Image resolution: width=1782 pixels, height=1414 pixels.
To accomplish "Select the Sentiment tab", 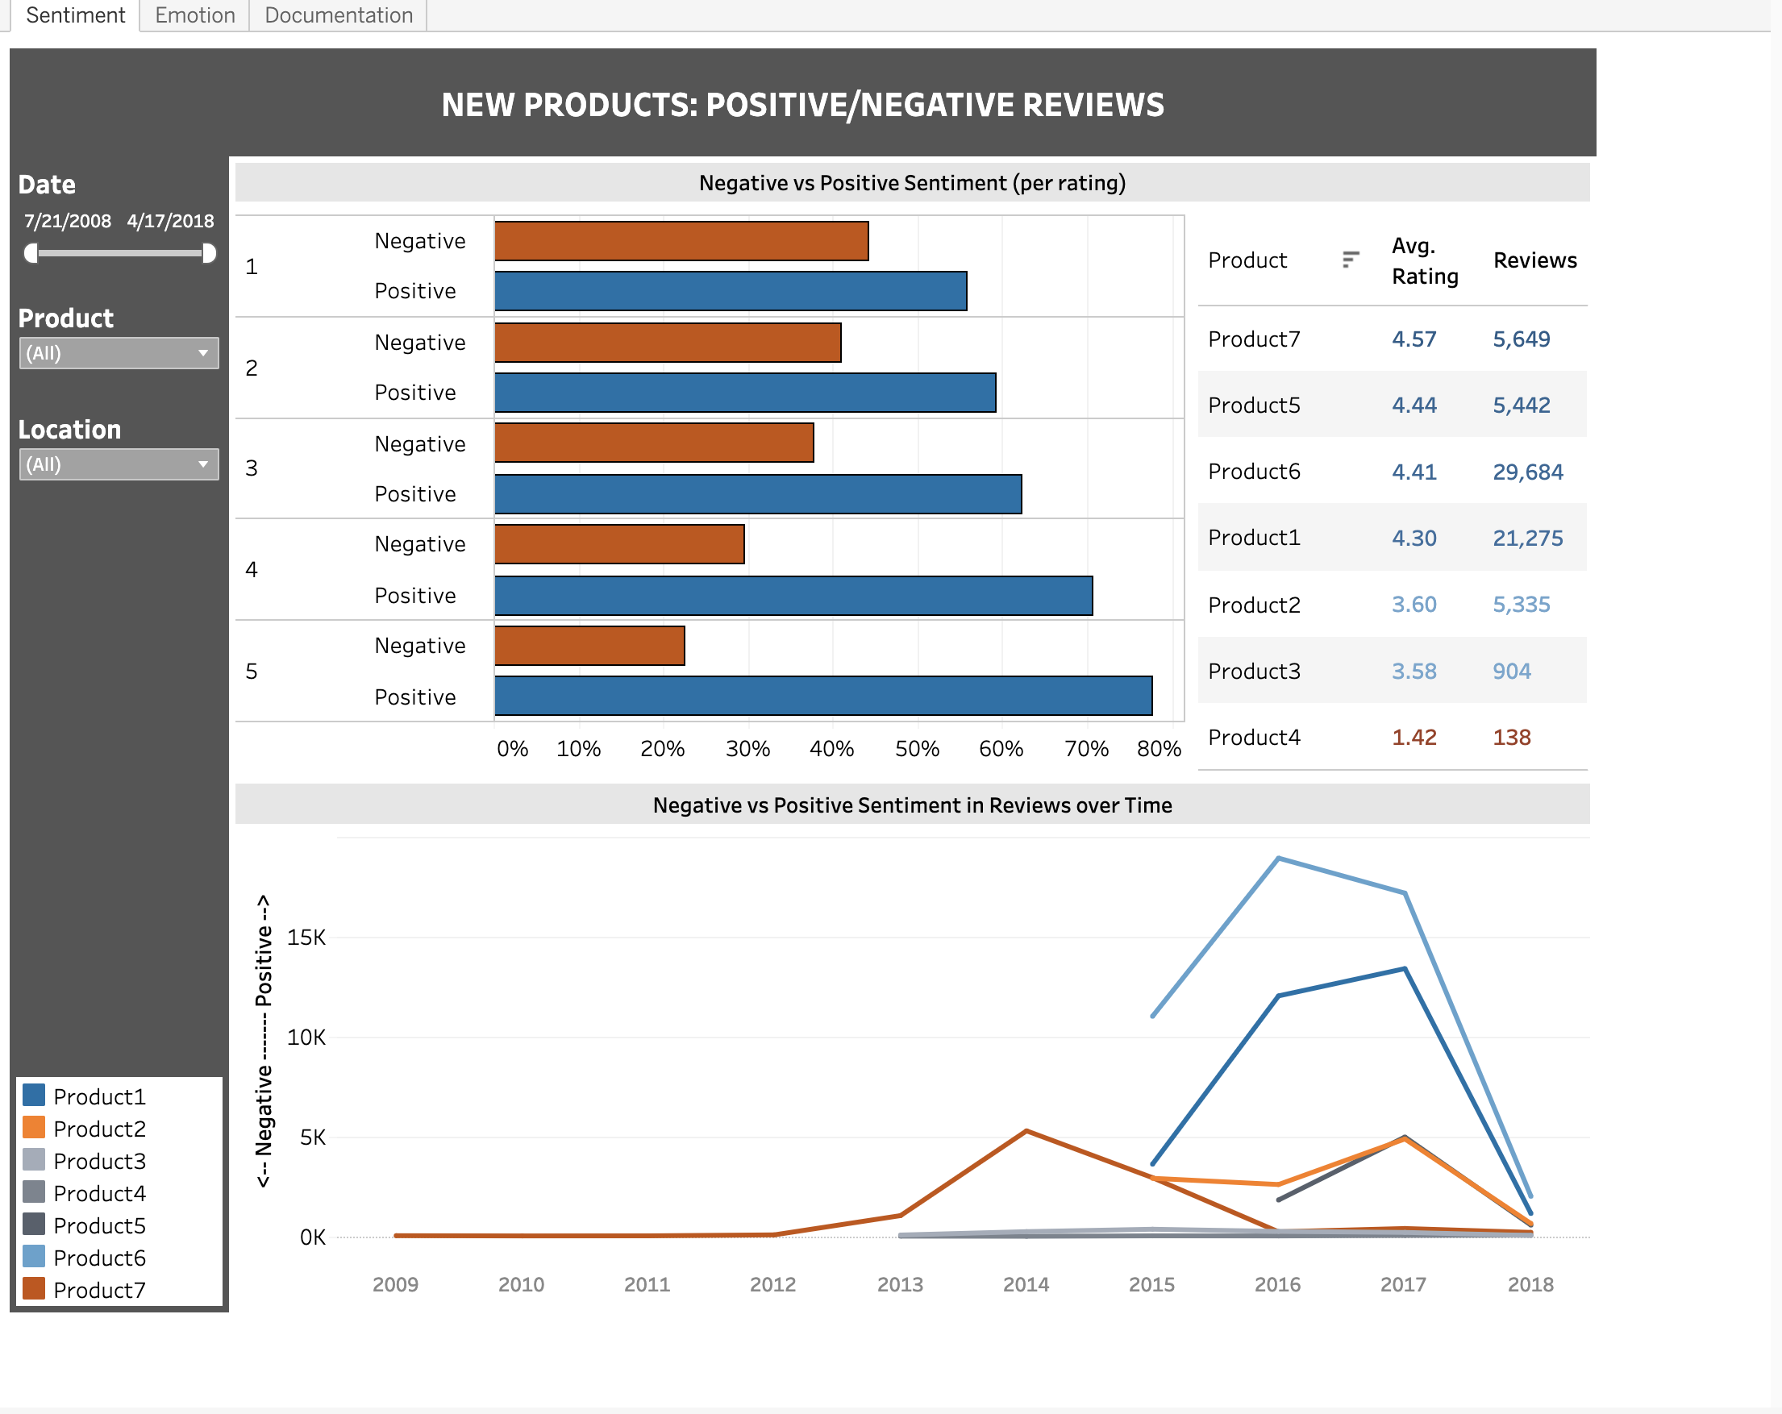I will [75, 15].
